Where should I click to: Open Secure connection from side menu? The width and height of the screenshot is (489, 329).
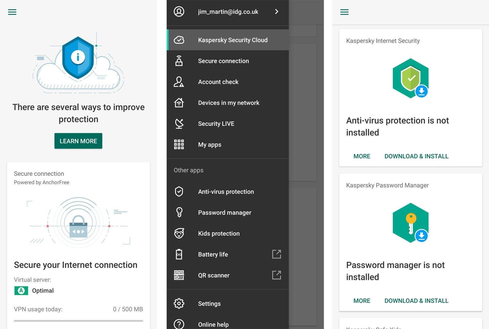(x=228, y=61)
